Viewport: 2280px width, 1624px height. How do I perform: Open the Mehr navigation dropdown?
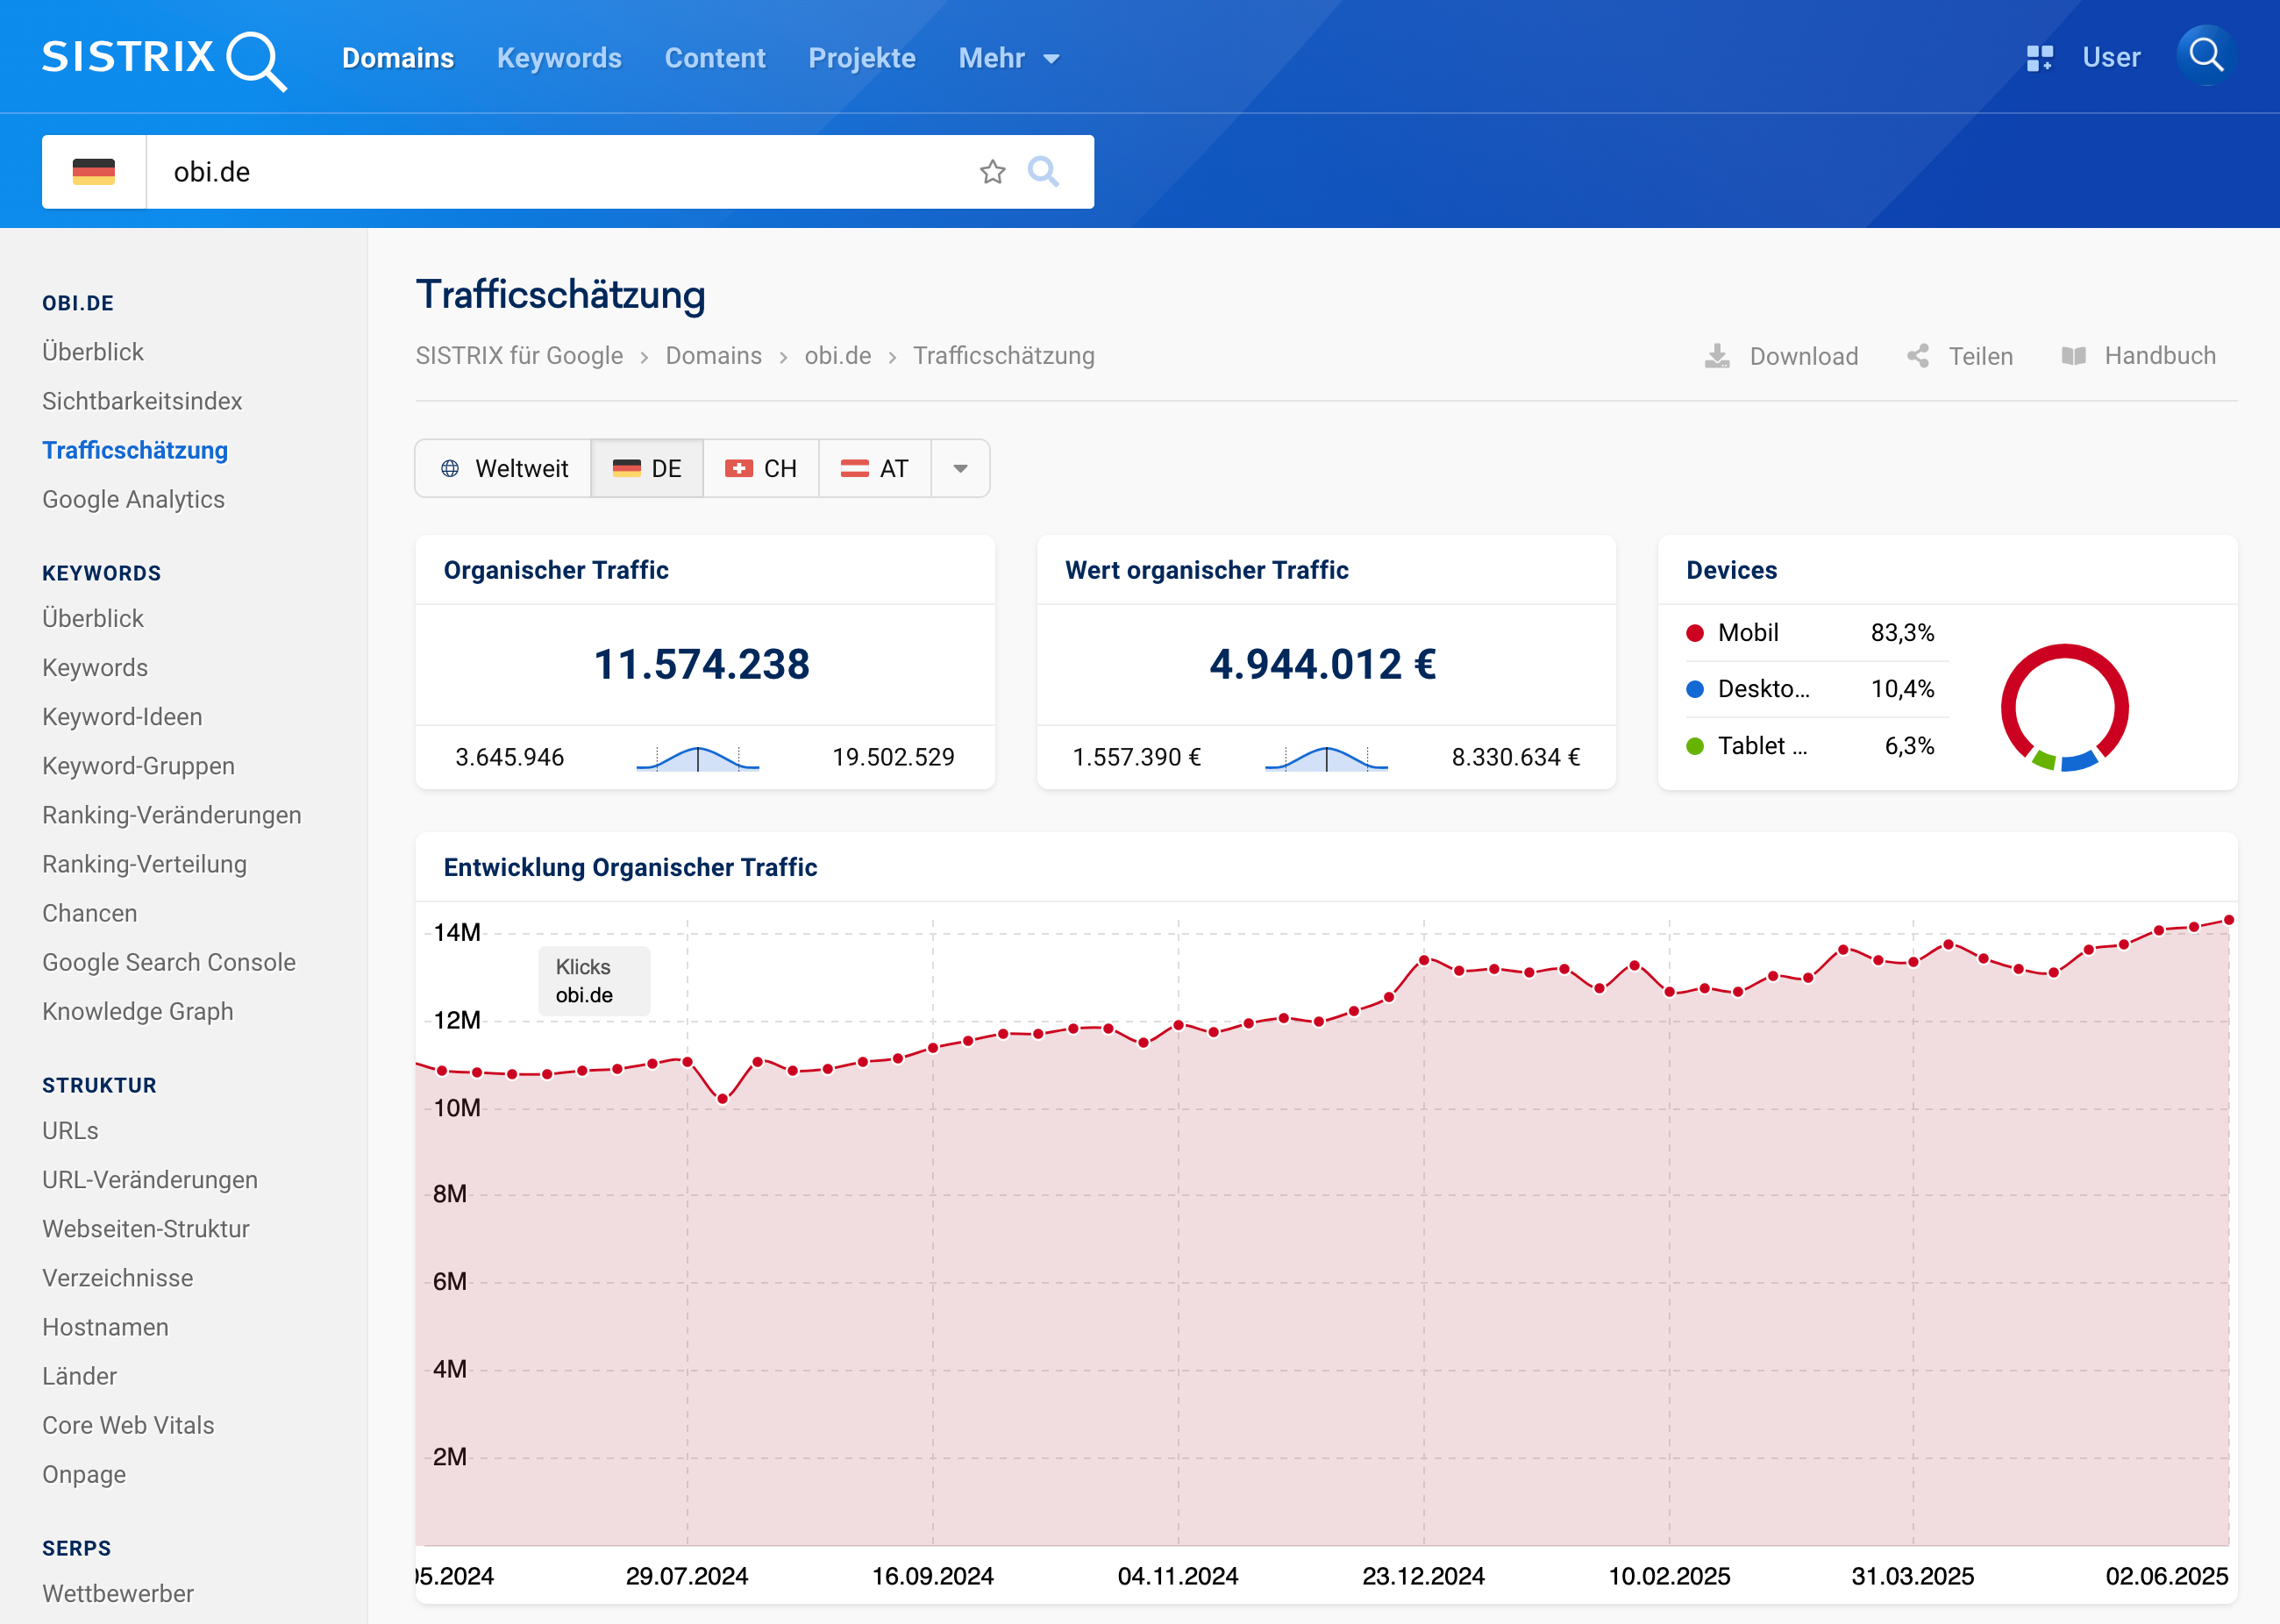click(x=1007, y=57)
